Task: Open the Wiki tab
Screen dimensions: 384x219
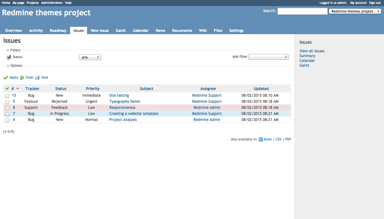Action: [203, 31]
